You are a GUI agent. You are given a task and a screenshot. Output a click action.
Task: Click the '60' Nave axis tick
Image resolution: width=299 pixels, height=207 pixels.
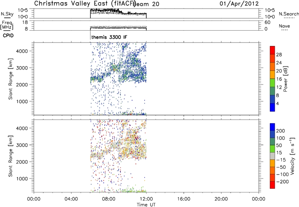point(267,22)
